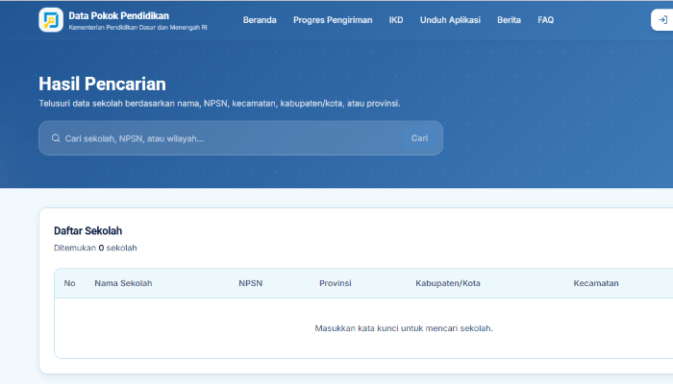Click the Masukkan kata kunci message
This screenshot has width=673, height=384.
coord(404,328)
